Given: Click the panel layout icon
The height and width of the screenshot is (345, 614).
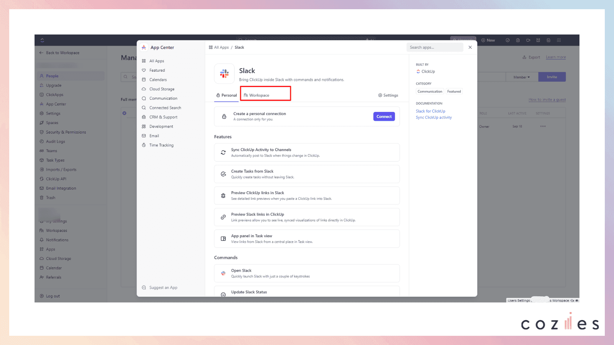Looking at the screenshot, I should pyautogui.click(x=223, y=239).
